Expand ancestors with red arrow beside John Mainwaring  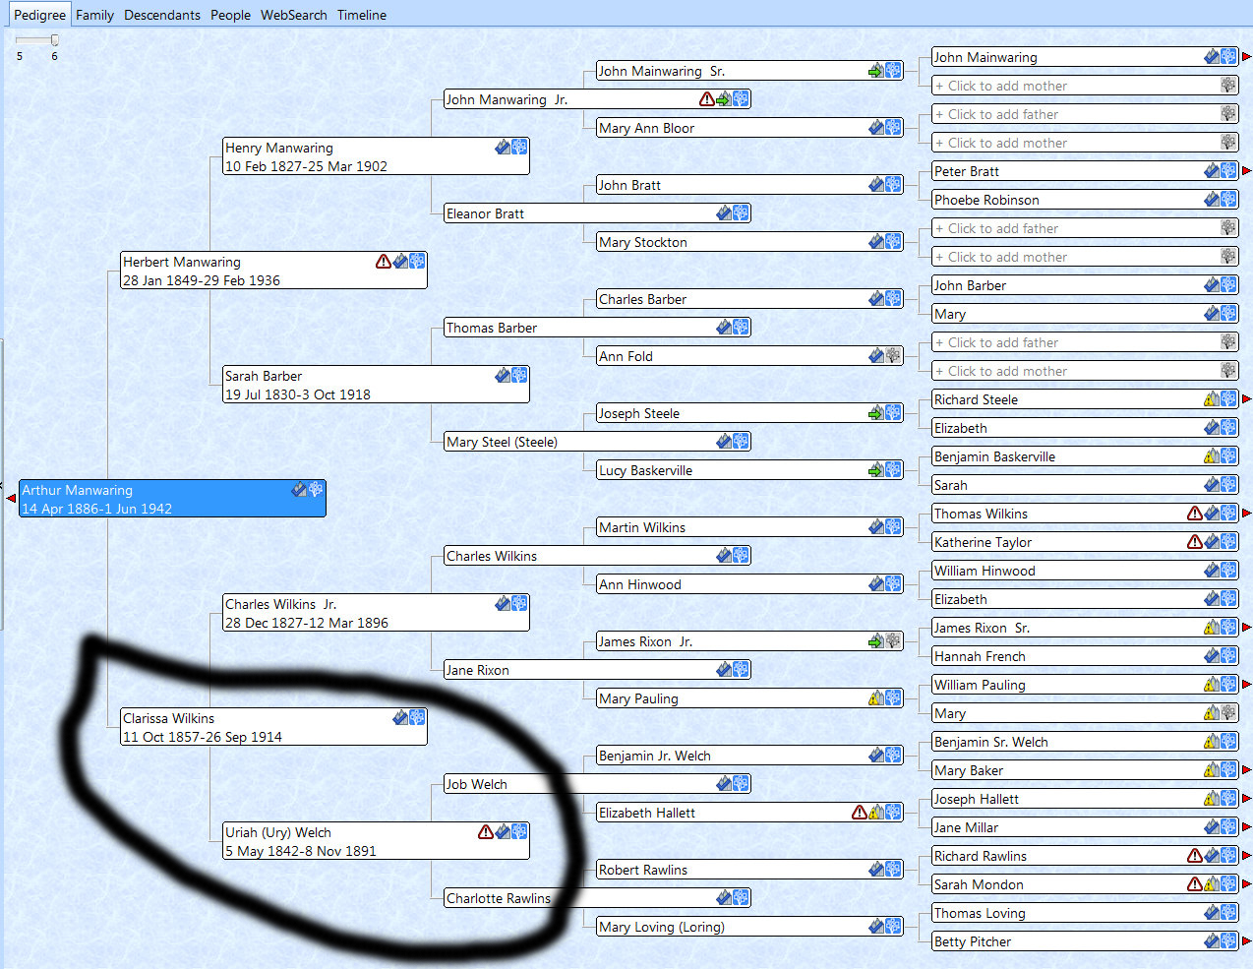(1247, 57)
